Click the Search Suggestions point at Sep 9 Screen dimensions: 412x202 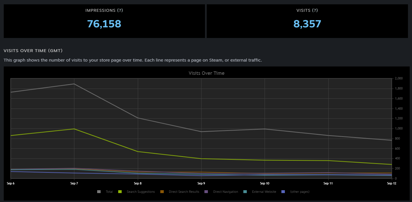click(x=201, y=159)
